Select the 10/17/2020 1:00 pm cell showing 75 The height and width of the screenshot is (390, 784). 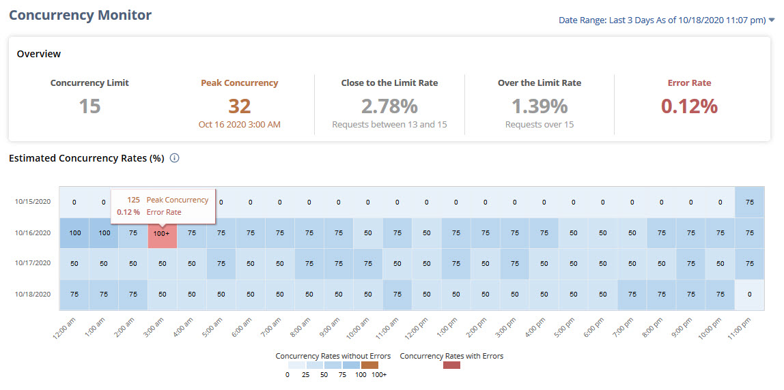tap(456, 264)
